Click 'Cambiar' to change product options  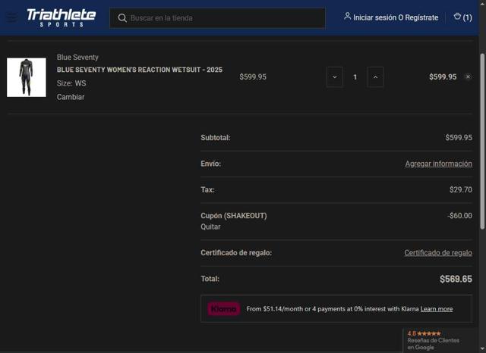(x=71, y=97)
